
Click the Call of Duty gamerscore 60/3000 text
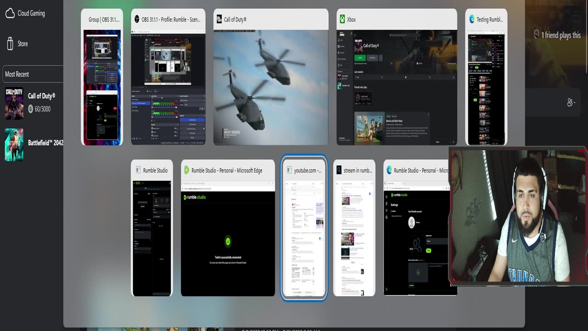[42, 109]
